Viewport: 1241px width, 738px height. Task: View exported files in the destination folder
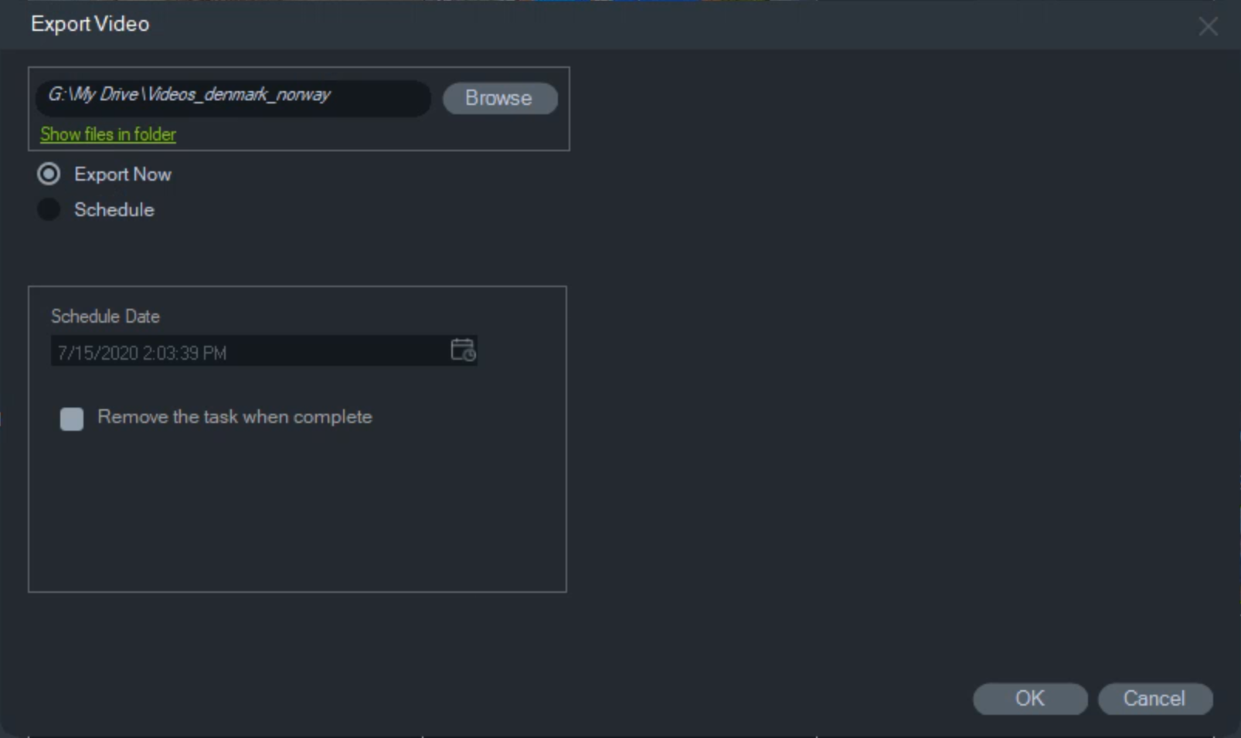tap(107, 134)
